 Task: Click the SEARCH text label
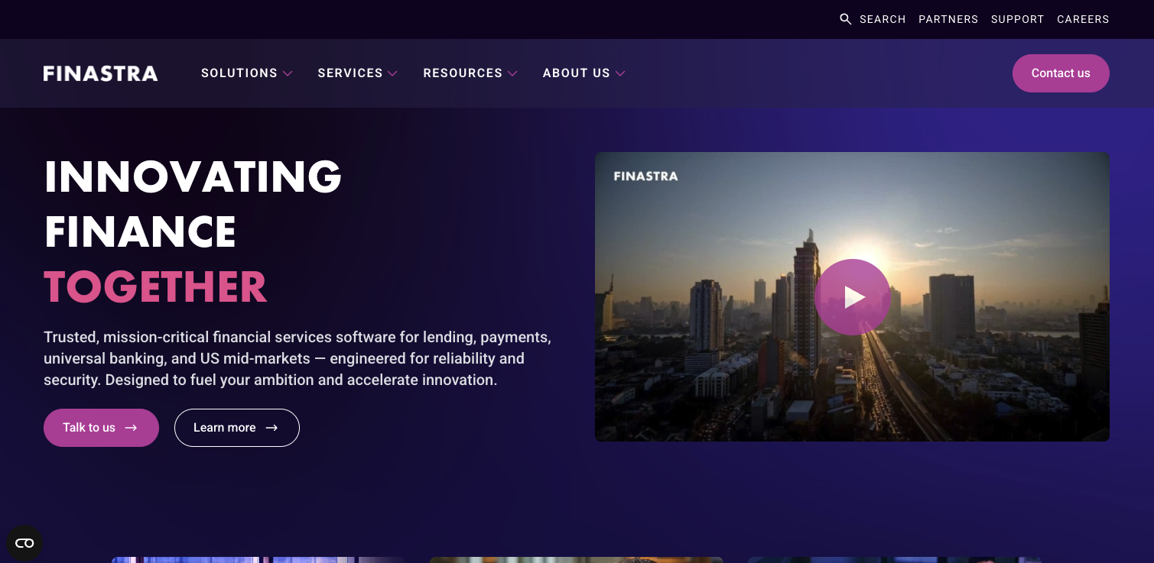883,19
